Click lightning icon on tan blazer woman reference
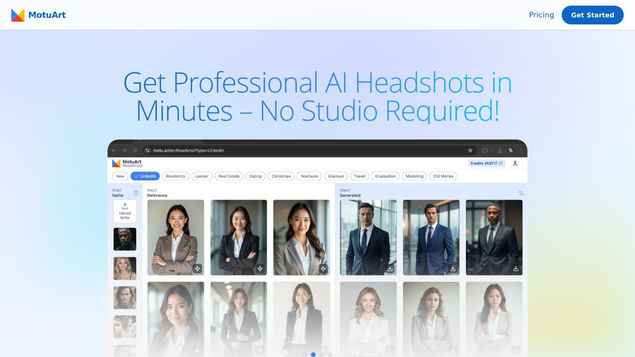The width and height of the screenshot is (635, 357). [198, 269]
